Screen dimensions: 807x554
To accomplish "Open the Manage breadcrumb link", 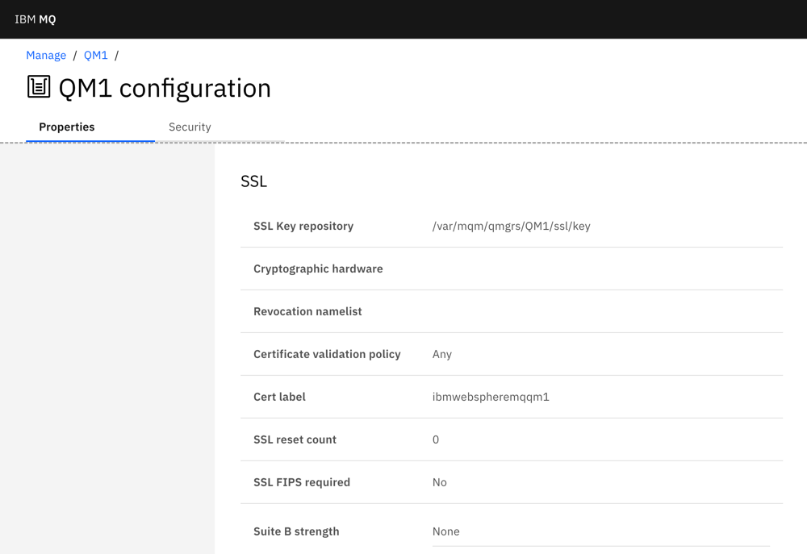I will click(46, 55).
